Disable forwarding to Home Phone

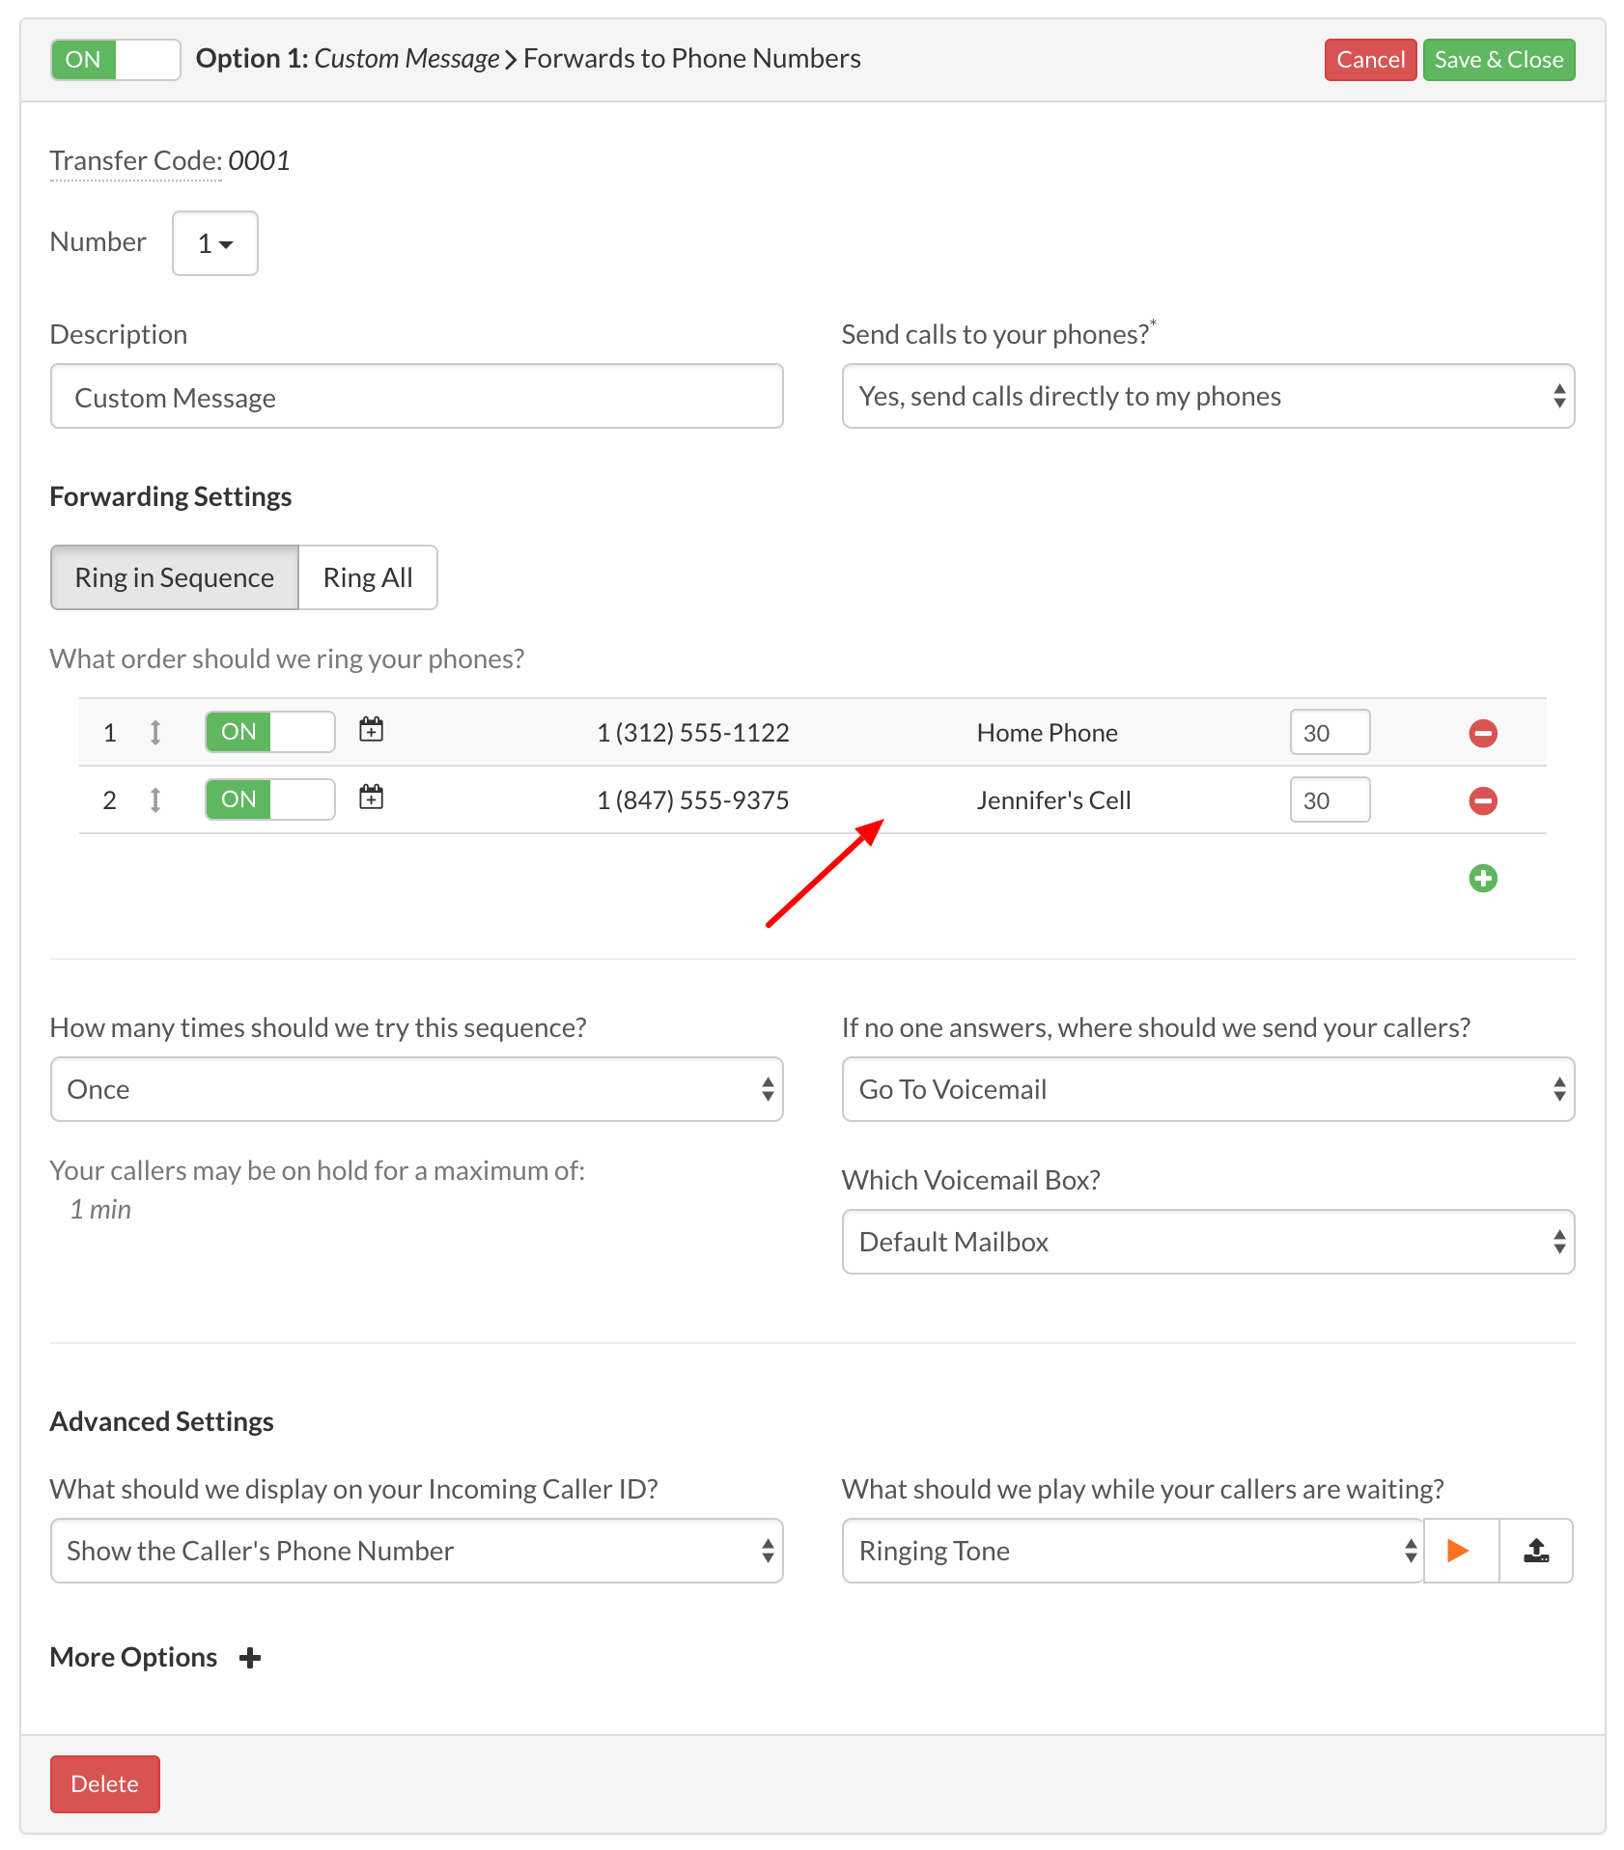click(x=269, y=731)
